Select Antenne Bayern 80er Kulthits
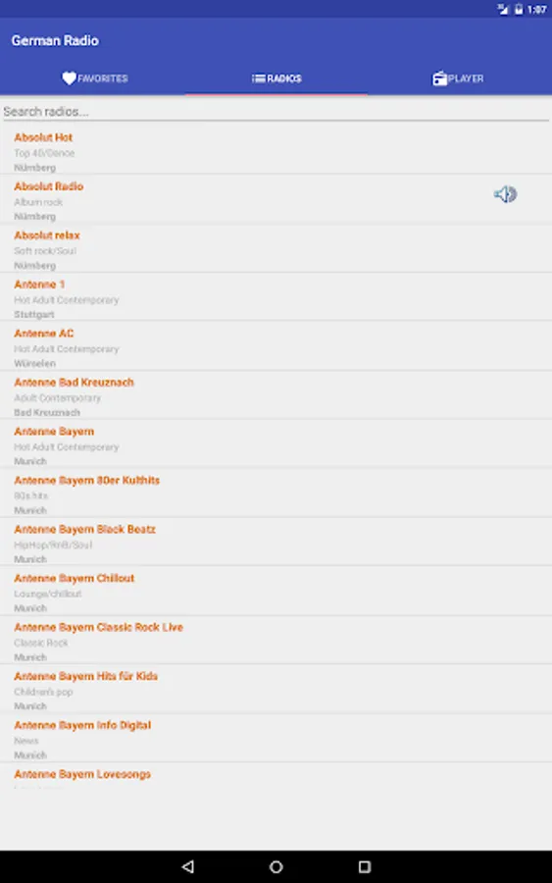The height and width of the screenshot is (883, 552). click(x=276, y=493)
